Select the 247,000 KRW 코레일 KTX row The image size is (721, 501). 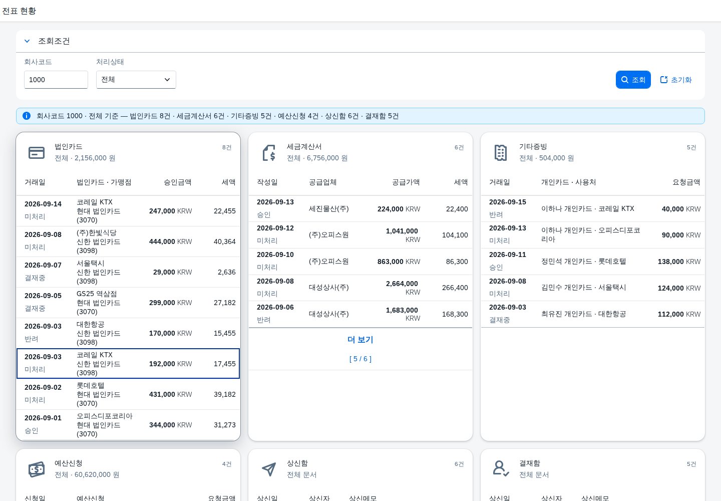[x=128, y=211]
